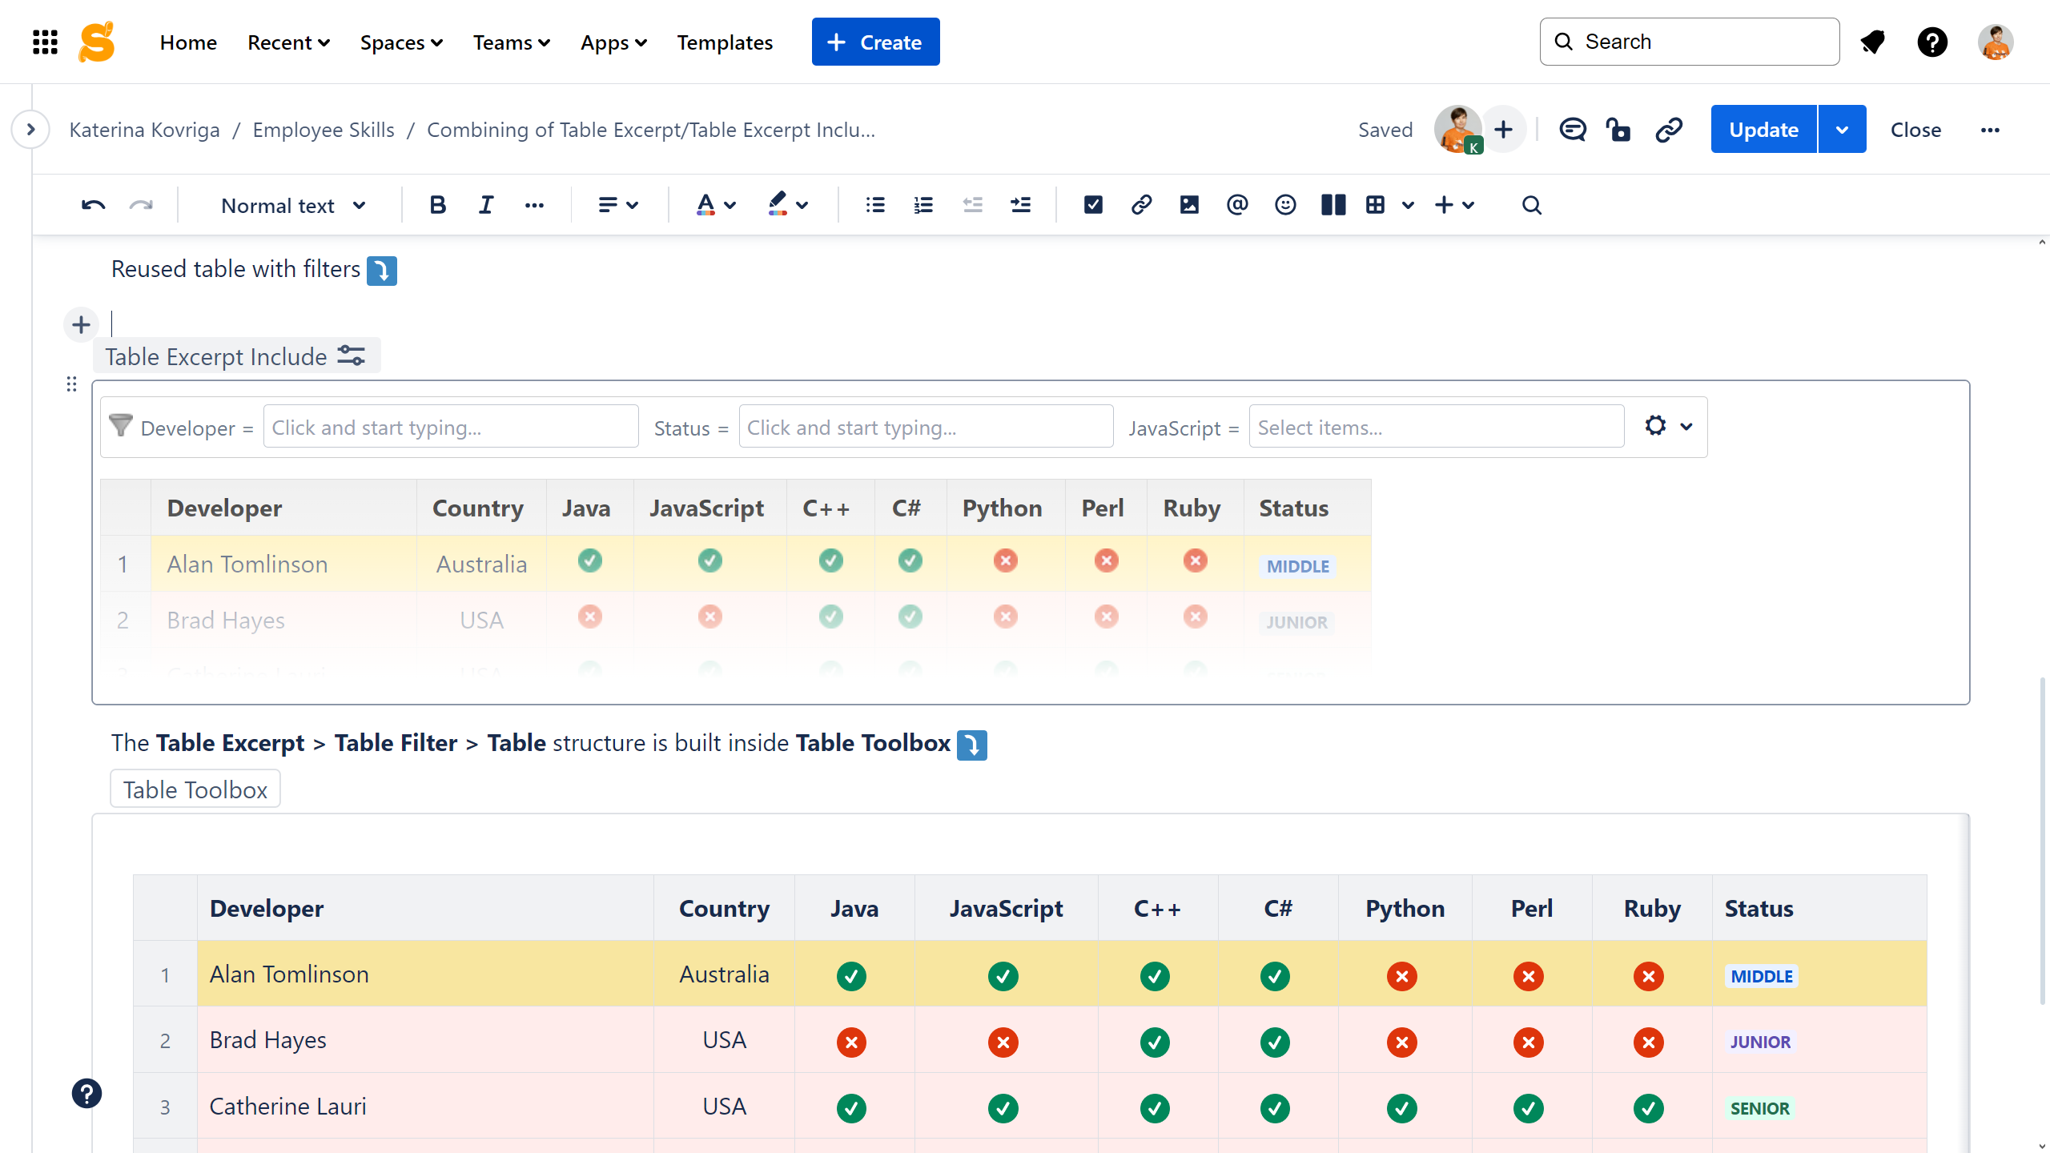Image resolution: width=2050 pixels, height=1153 pixels.
Task: Open inline comments icon
Action: click(x=1572, y=130)
